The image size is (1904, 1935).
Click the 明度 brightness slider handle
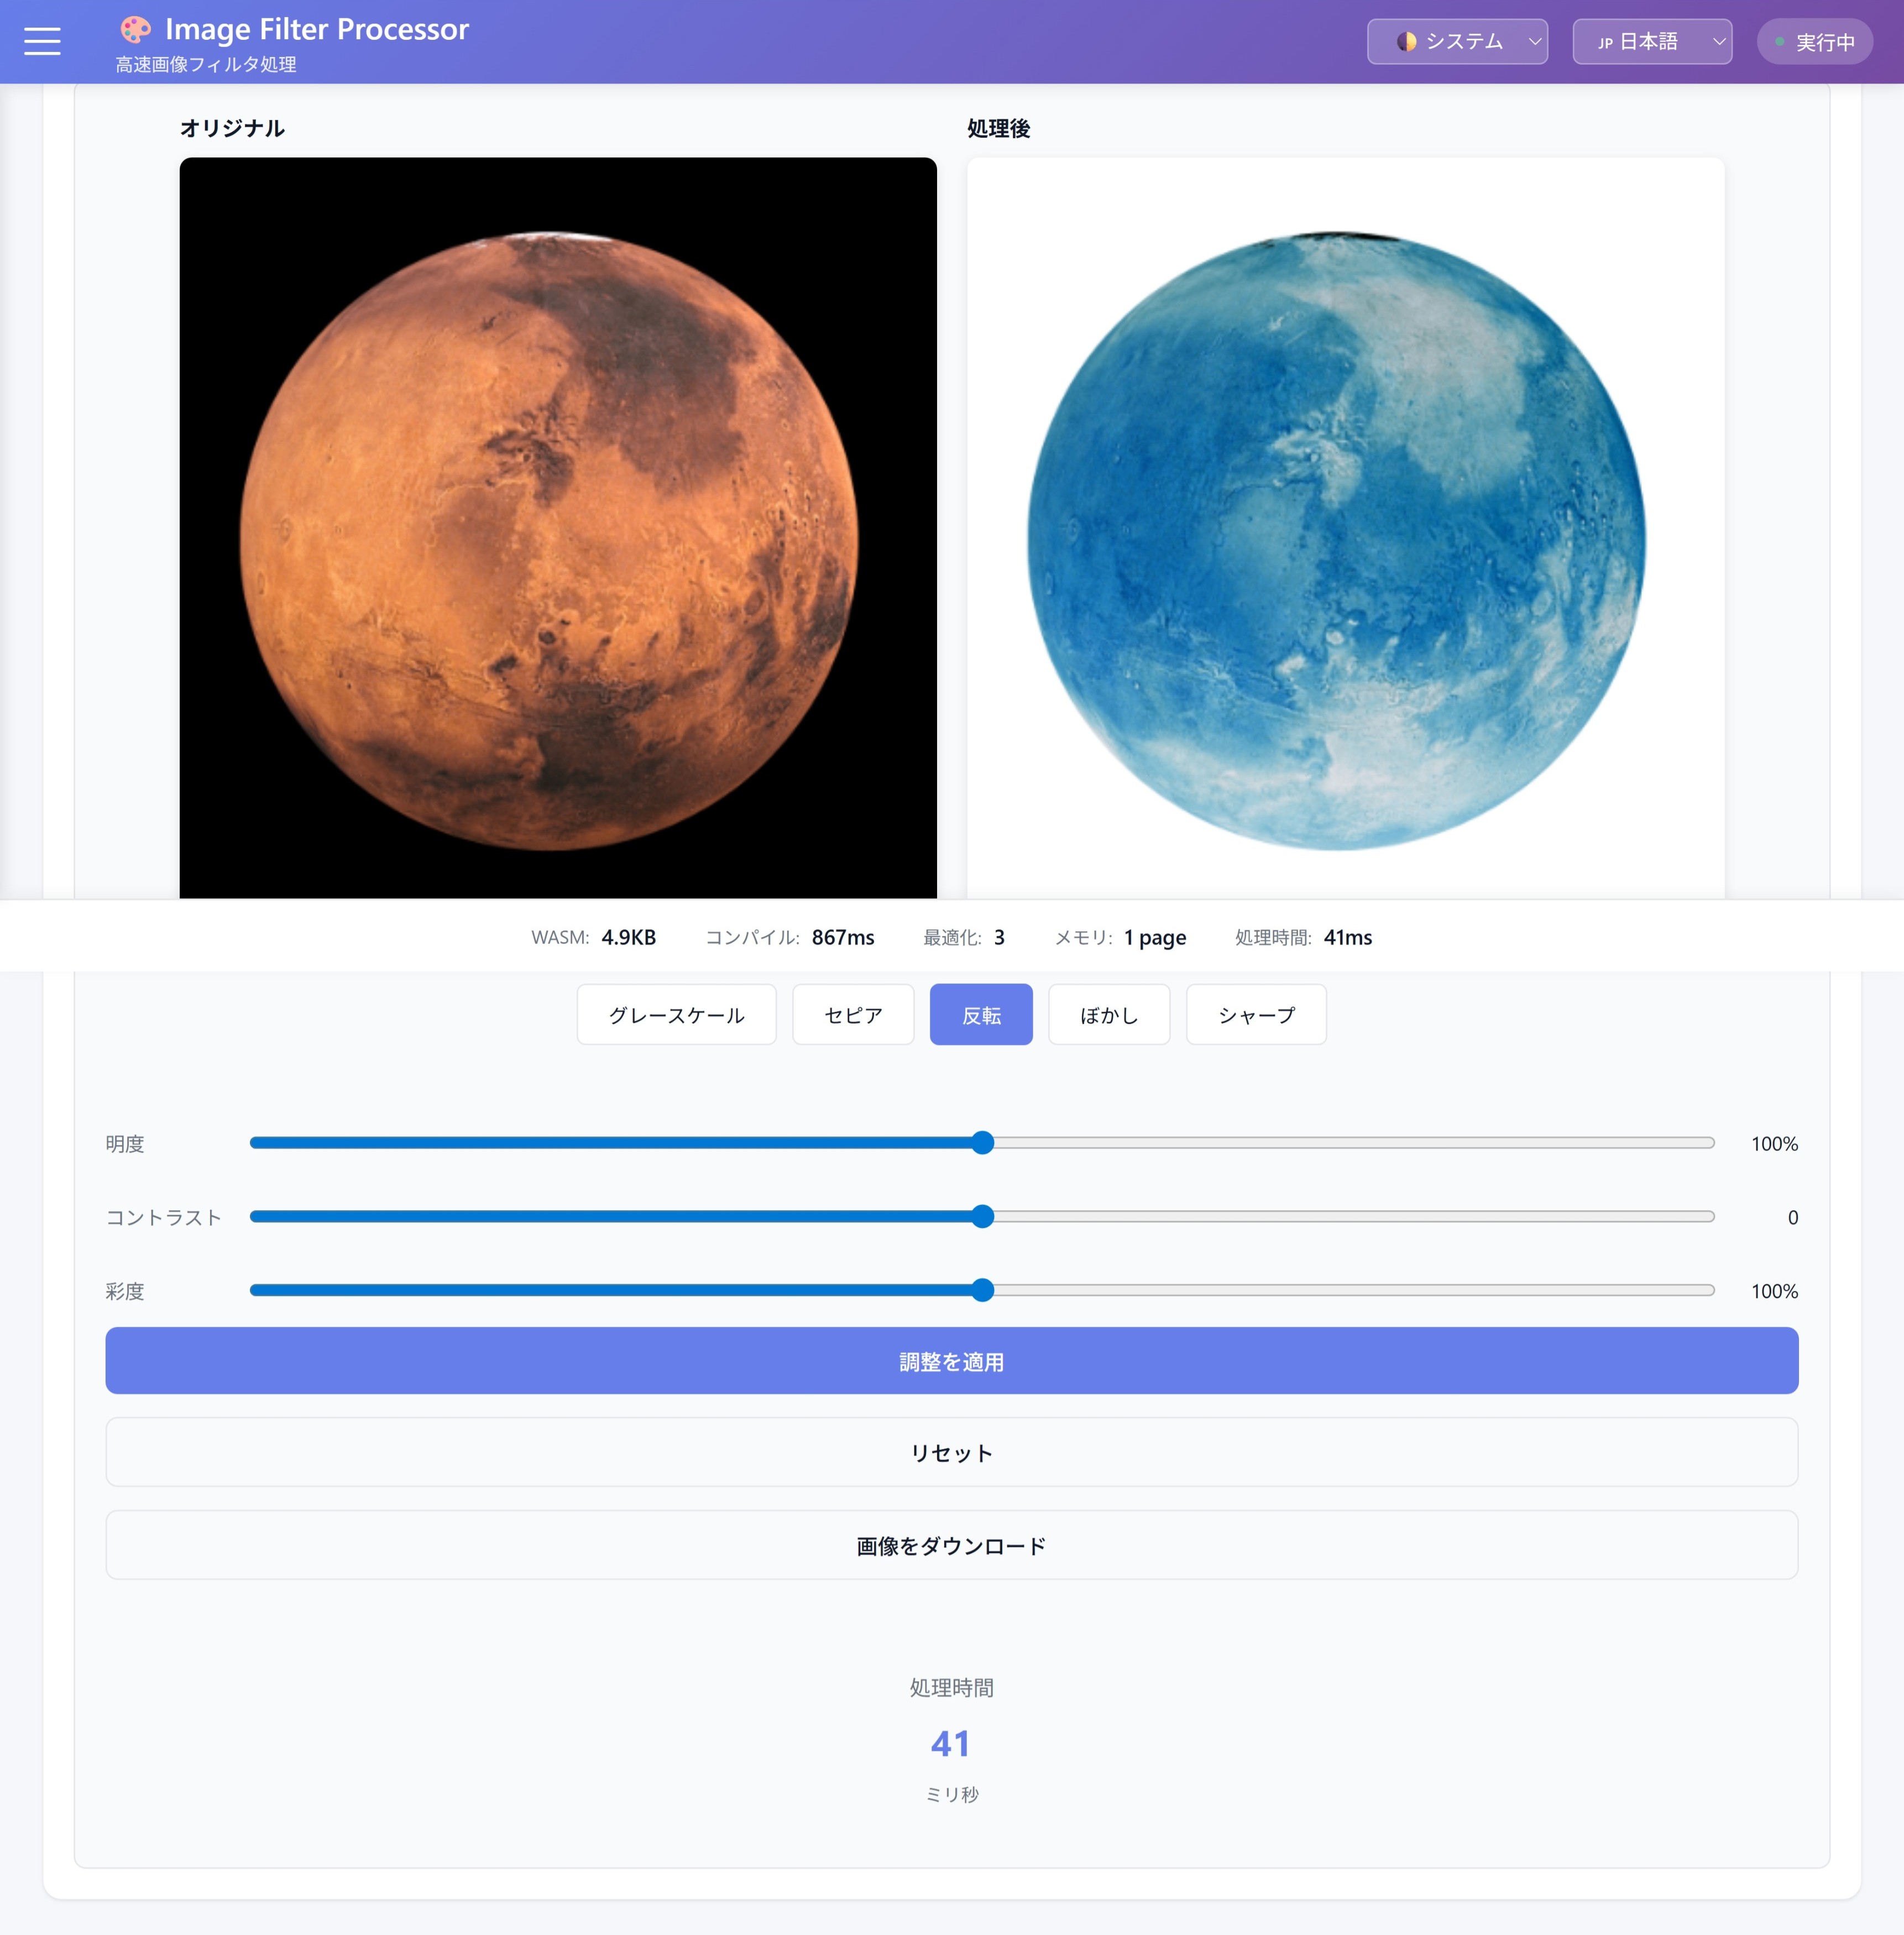983,1143
